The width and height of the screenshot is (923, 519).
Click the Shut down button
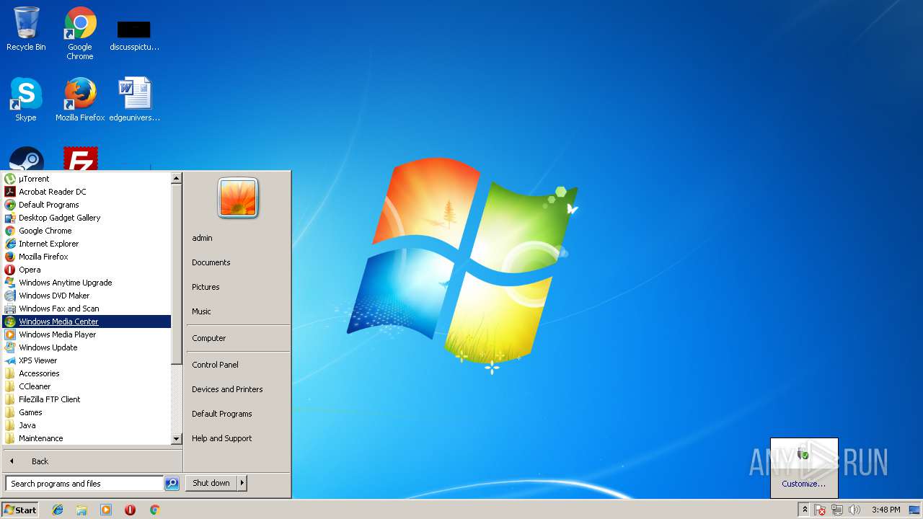coord(211,483)
